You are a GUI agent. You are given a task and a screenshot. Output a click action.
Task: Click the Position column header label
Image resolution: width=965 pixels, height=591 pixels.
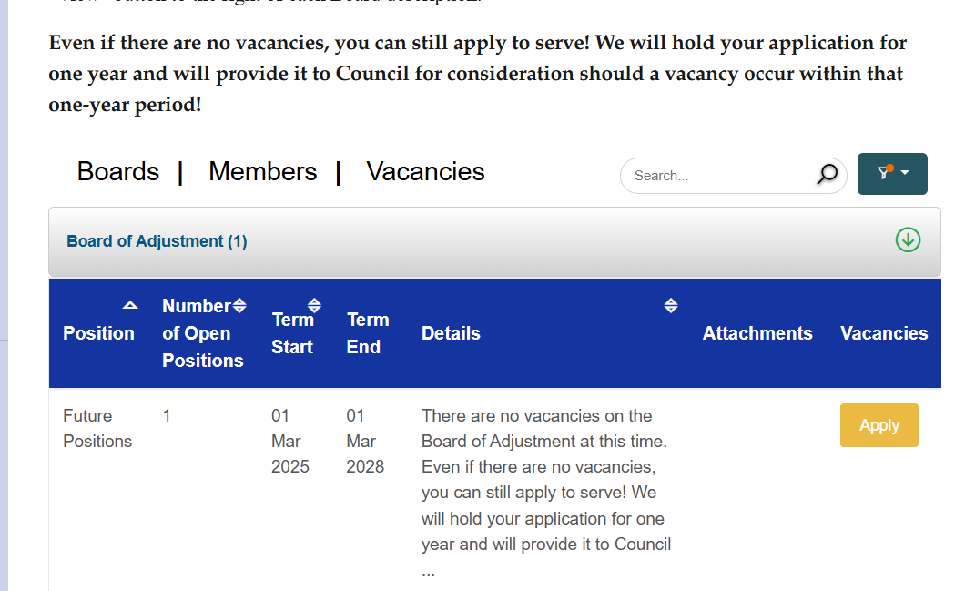tap(98, 333)
